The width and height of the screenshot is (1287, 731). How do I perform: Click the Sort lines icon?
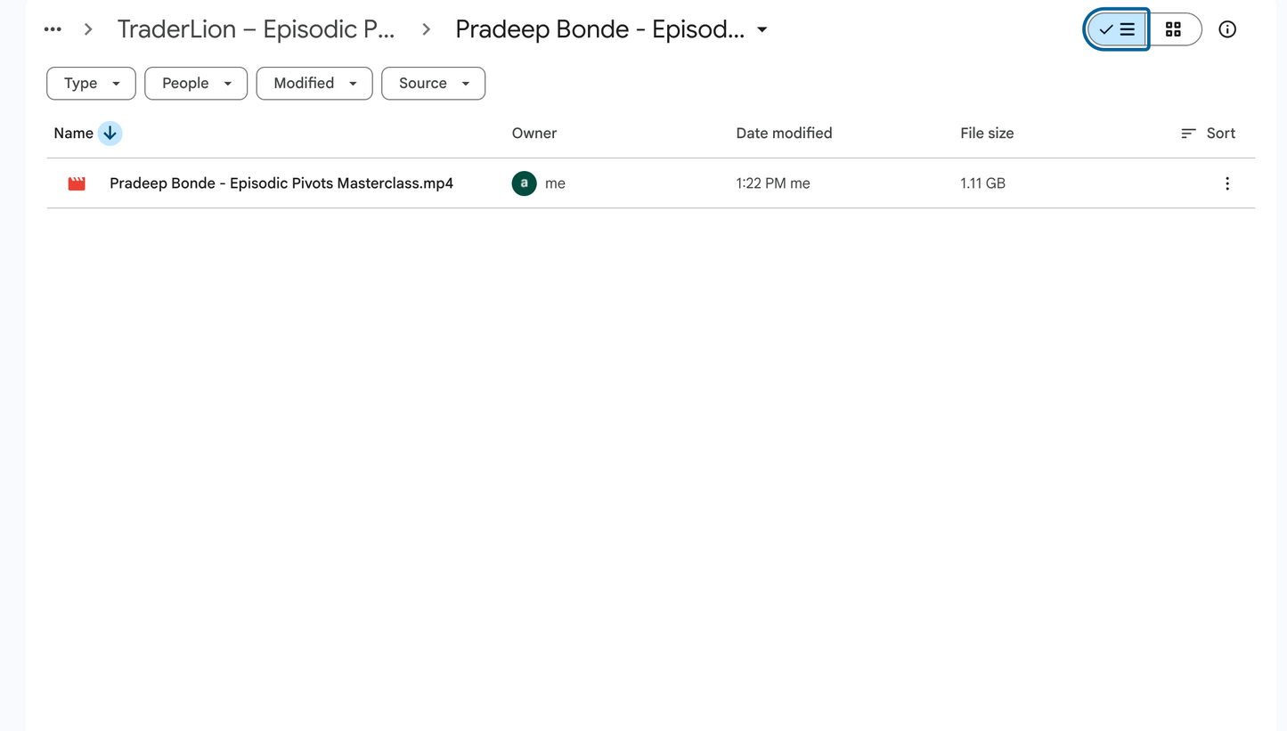coord(1188,134)
